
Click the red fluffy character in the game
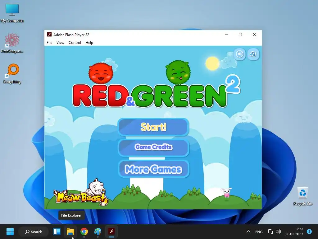[x=101, y=73]
